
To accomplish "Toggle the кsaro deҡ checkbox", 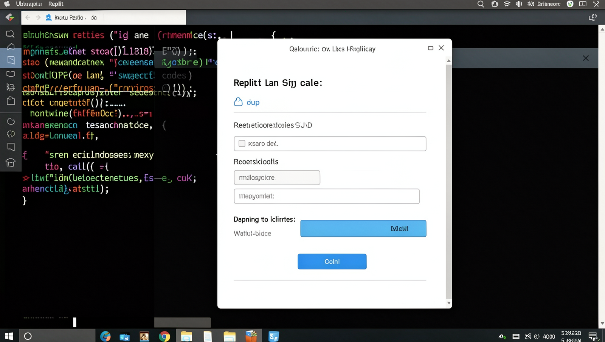I will pos(242,143).
